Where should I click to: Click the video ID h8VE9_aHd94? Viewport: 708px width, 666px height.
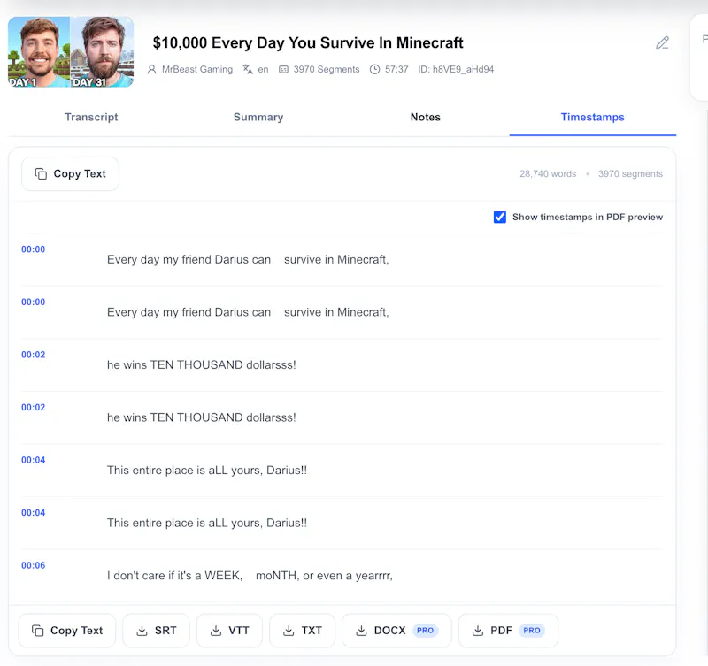(456, 69)
